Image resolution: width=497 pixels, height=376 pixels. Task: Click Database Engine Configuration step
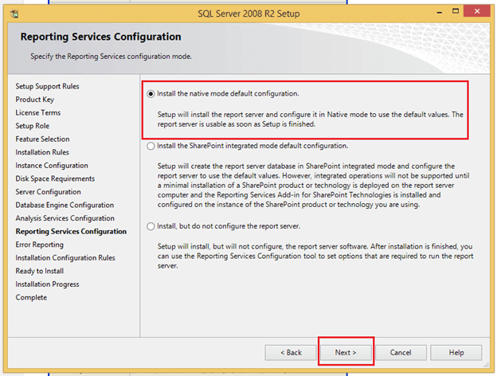pos(65,205)
